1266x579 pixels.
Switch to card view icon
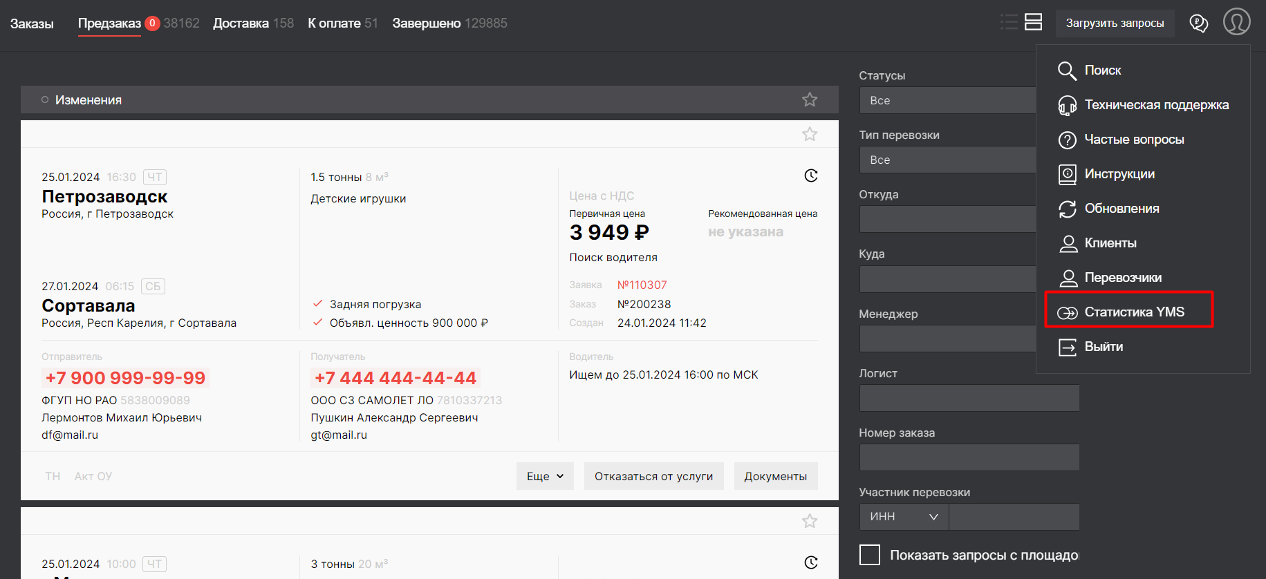(x=1034, y=22)
